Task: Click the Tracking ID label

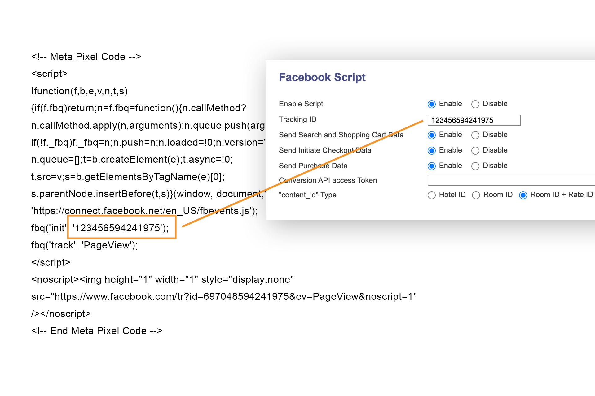Action: [x=297, y=119]
